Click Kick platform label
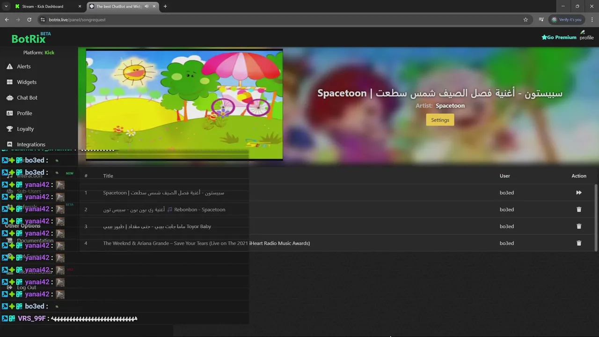Screen dimensions: 599x337 click(x=49, y=52)
